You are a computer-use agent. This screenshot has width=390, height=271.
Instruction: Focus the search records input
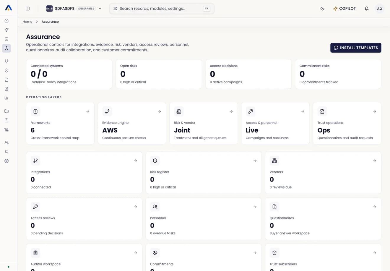click(x=162, y=9)
